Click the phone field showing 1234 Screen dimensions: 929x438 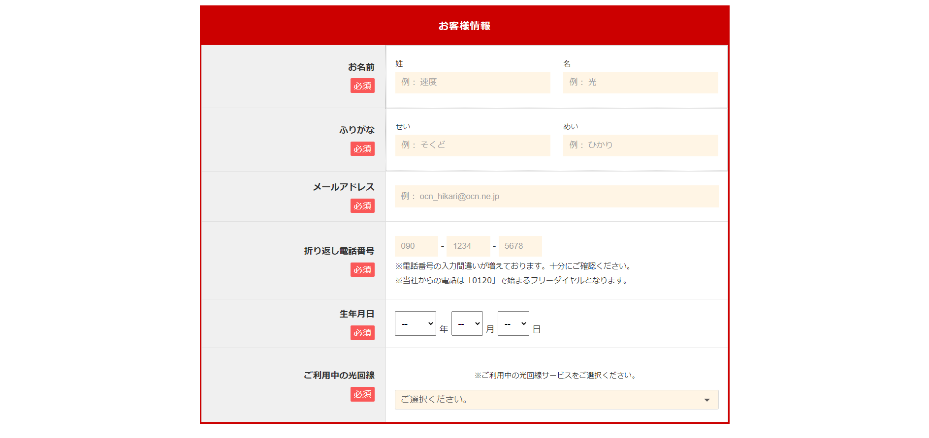point(468,246)
